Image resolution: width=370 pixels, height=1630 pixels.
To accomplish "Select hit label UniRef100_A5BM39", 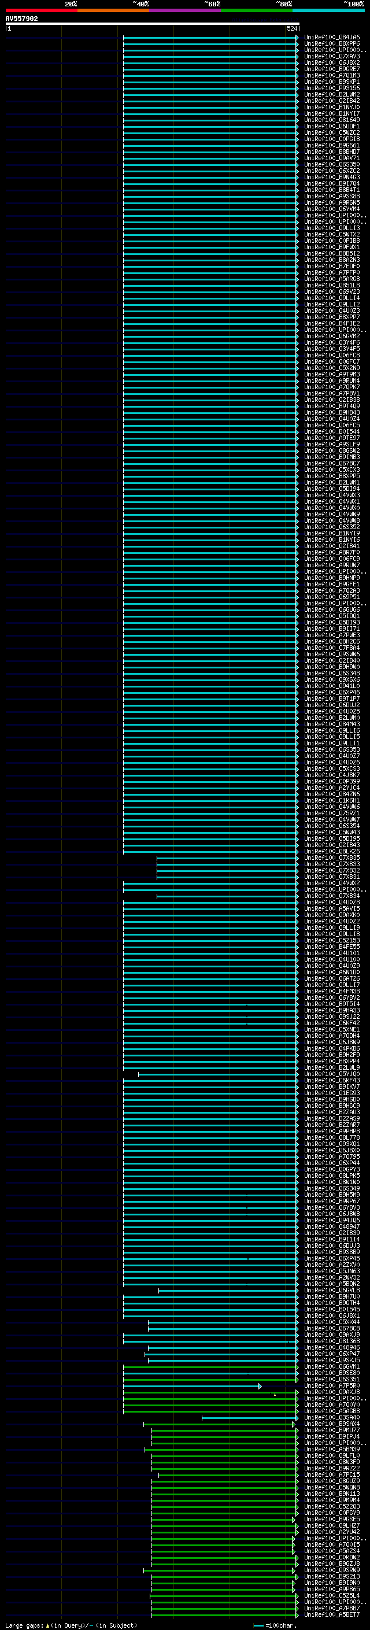I will pos(332,1449).
